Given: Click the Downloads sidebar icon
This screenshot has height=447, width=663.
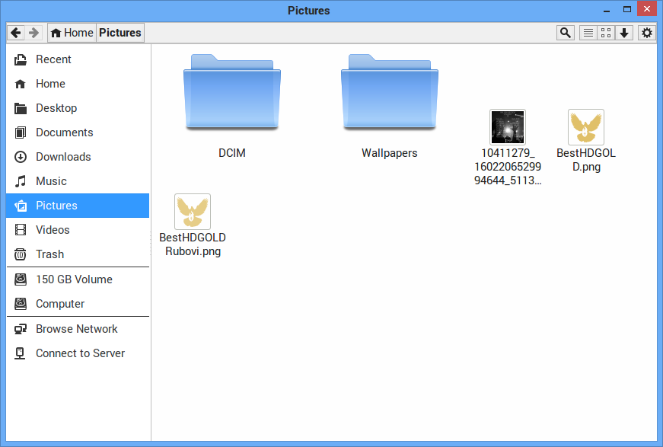Looking at the screenshot, I should click(21, 157).
